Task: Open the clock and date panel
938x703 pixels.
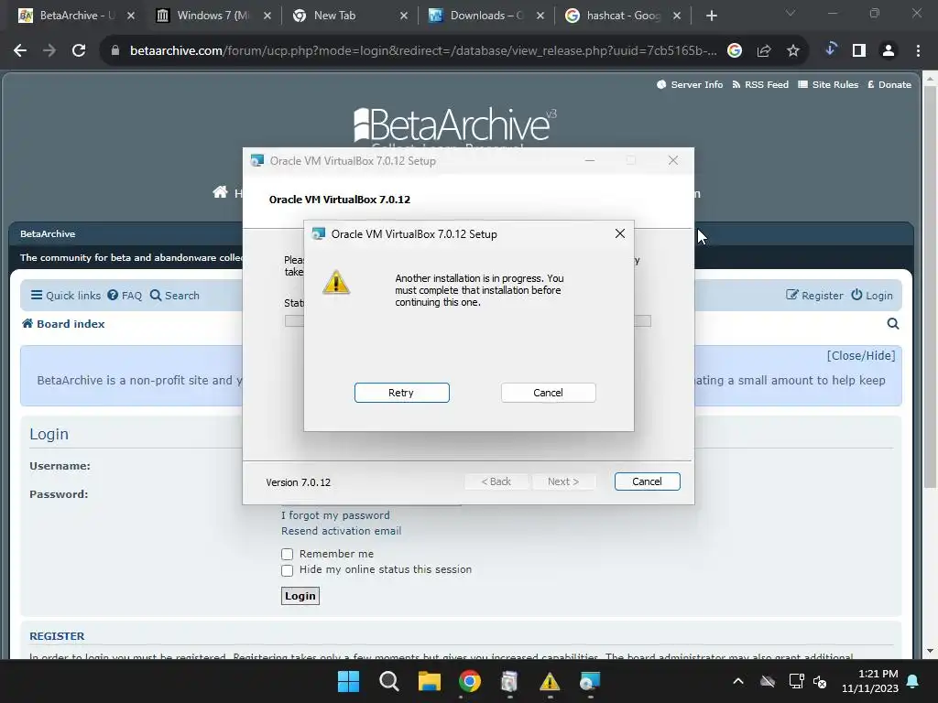Action: 870,681
